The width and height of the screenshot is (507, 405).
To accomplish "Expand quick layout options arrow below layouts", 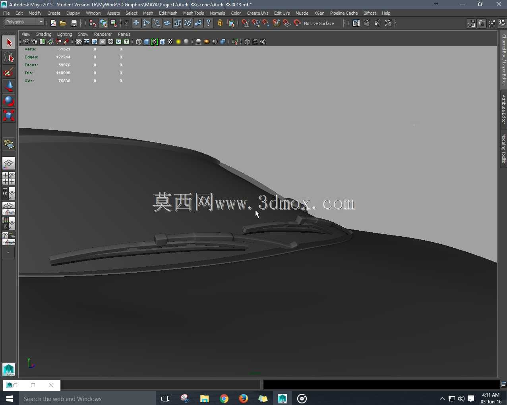I will point(8,253).
